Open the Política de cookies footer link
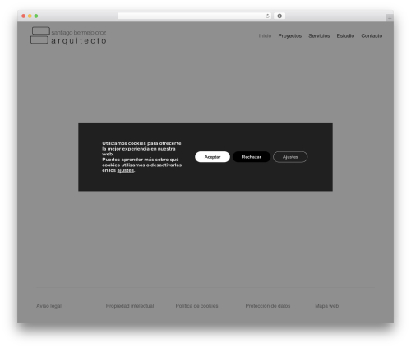The image size is (411, 348). coord(196,306)
